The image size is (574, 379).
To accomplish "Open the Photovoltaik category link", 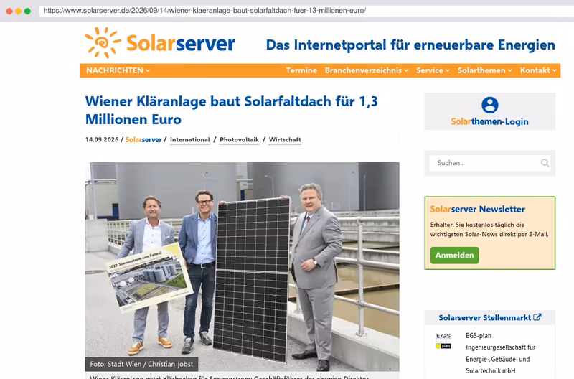I will (240, 139).
